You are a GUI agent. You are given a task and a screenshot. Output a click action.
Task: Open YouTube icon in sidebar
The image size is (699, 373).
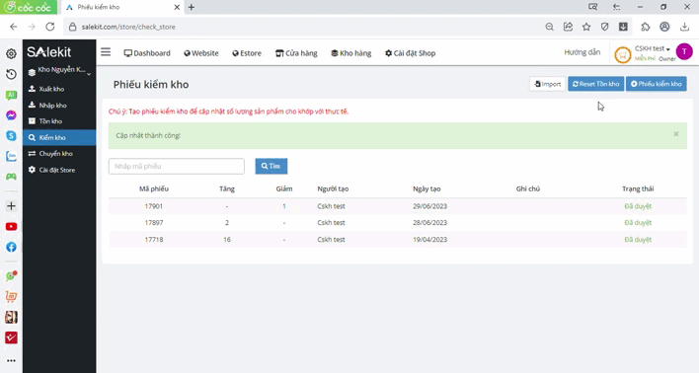11,226
